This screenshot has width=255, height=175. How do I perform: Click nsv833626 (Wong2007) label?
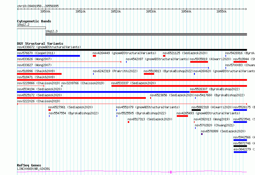coord(34,59)
